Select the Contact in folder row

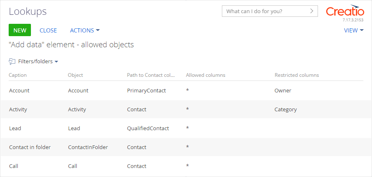pyautogui.click(x=186, y=147)
